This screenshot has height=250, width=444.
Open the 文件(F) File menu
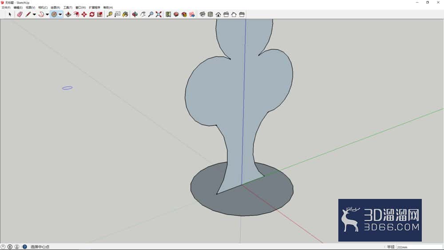[x=6, y=8]
